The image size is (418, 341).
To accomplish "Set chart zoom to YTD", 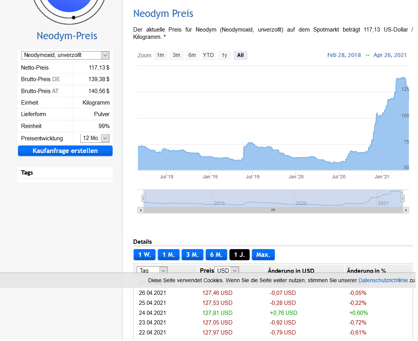I will (208, 55).
